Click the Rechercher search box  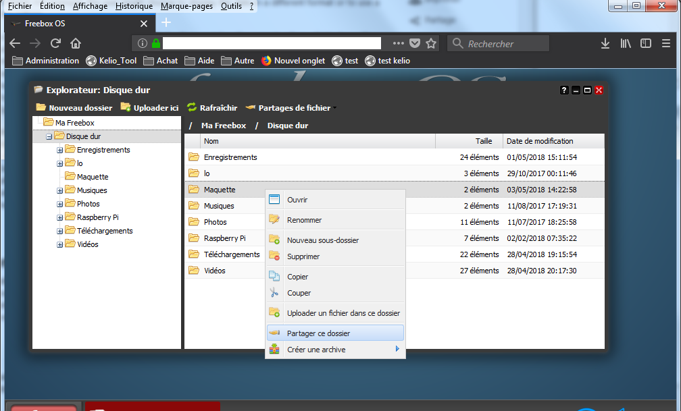click(x=498, y=43)
